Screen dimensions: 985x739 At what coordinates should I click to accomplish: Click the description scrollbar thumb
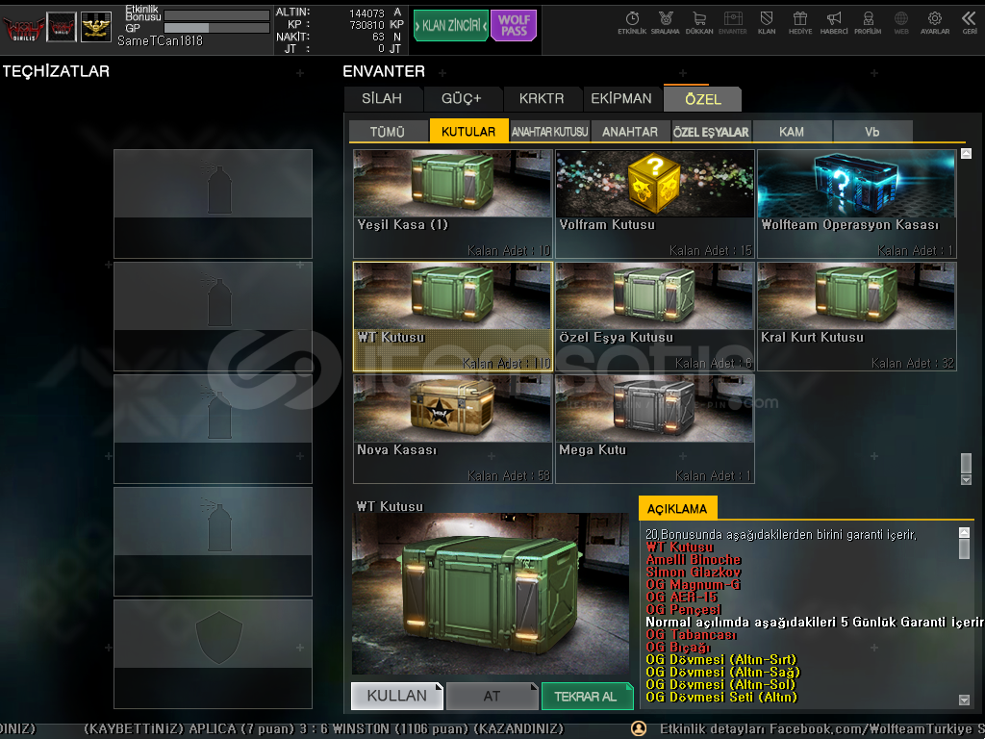tap(964, 548)
